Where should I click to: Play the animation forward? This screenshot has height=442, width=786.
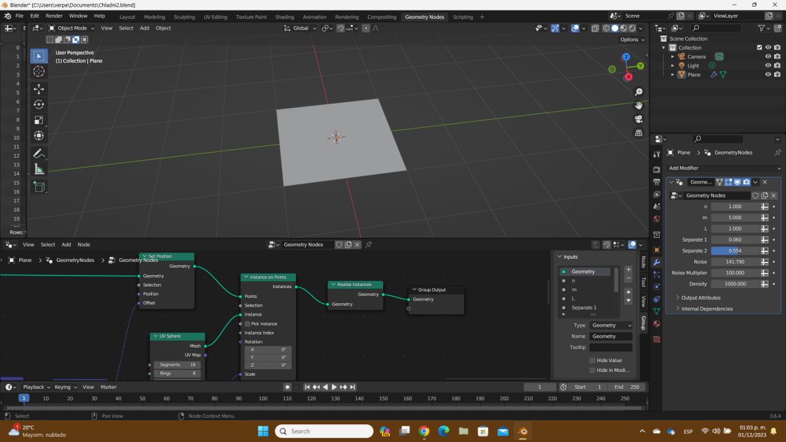tap(334, 387)
